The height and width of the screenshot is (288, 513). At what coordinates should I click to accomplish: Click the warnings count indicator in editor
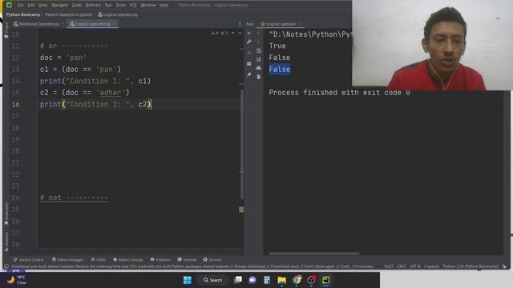[215, 33]
